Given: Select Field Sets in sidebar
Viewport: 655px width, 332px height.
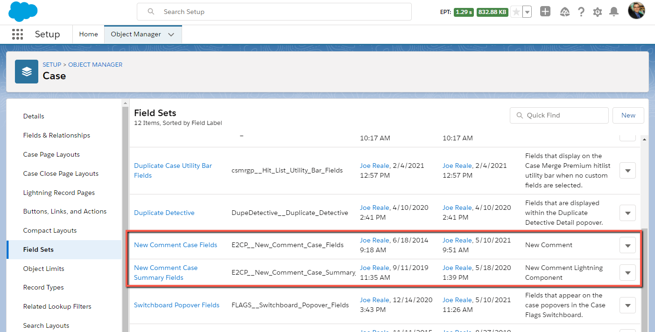Looking at the screenshot, I should click(x=64, y=249).
